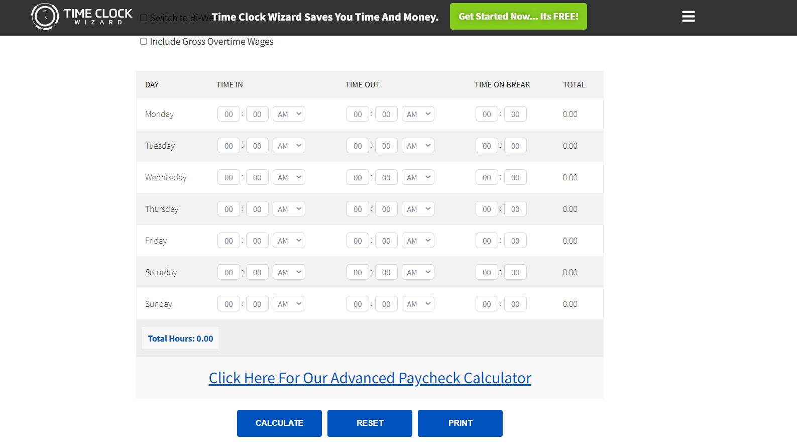
Task: Focus Tuesday Time In hours field
Action: coord(229,146)
